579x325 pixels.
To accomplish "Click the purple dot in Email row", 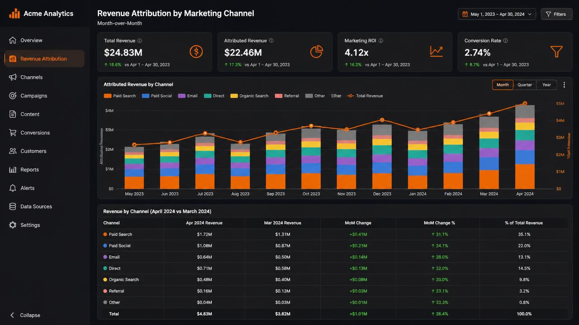I will (x=105, y=257).
